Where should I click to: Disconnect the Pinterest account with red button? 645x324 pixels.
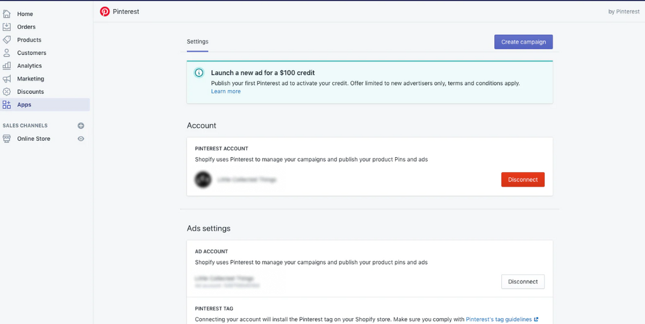click(x=523, y=180)
